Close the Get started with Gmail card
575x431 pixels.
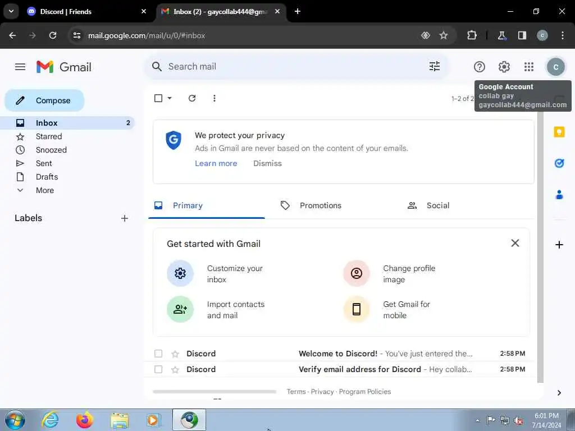point(515,243)
